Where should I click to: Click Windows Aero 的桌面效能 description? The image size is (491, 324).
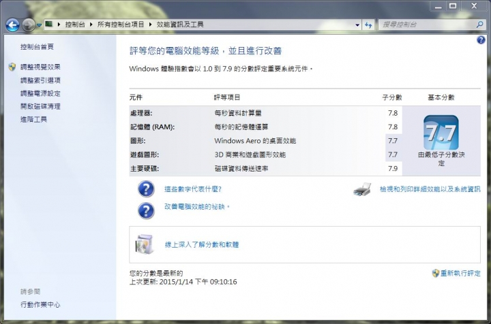point(255,141)
